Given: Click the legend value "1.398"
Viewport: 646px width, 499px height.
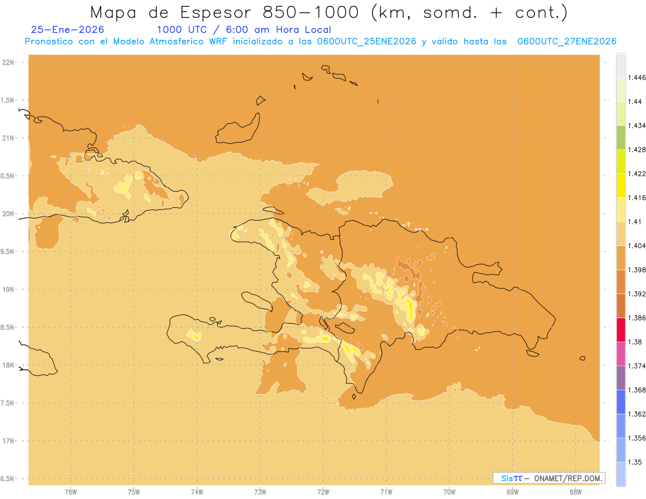Looking at the screenshot, I should point(637,270).
